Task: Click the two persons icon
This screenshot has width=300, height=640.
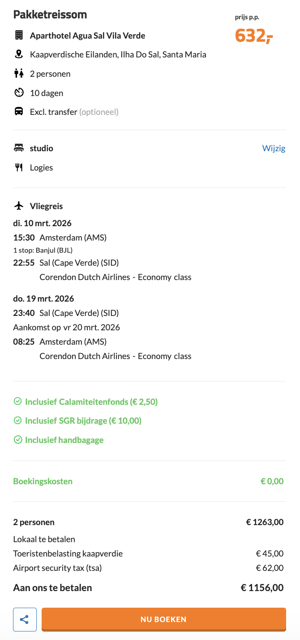Action: coord(19,74)
